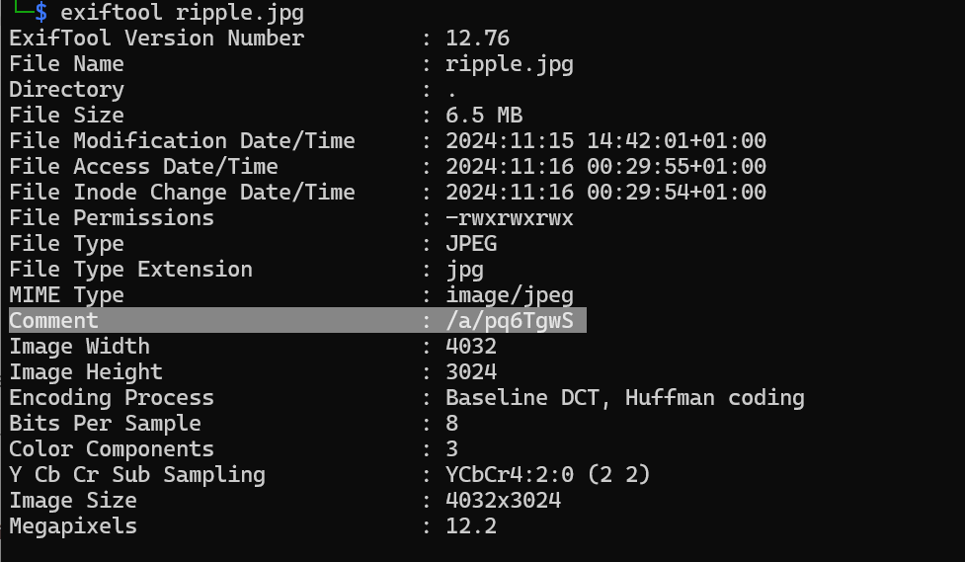Image resolution: width=965 pixels, height=562 pixels.
Task: Click the Image Height value 3024
Action: (471, 372)
